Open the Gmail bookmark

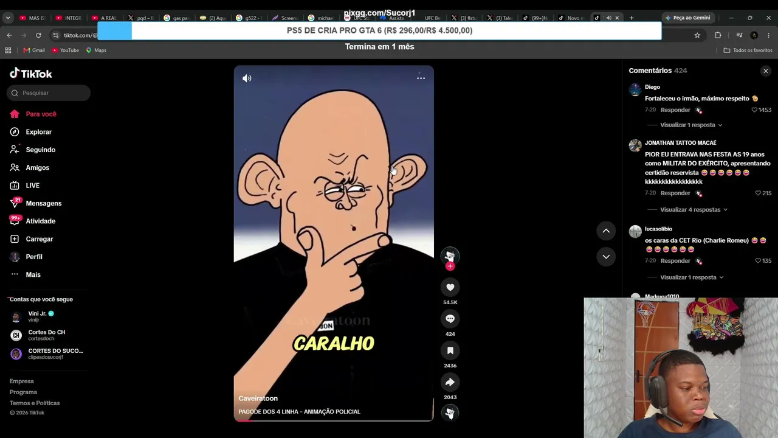click(x=34, y=50)
